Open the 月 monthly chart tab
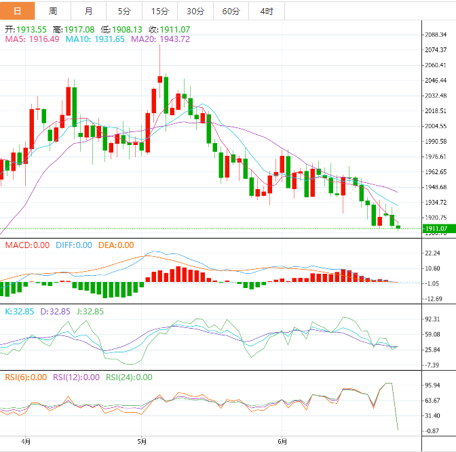 tap(89, 11)
